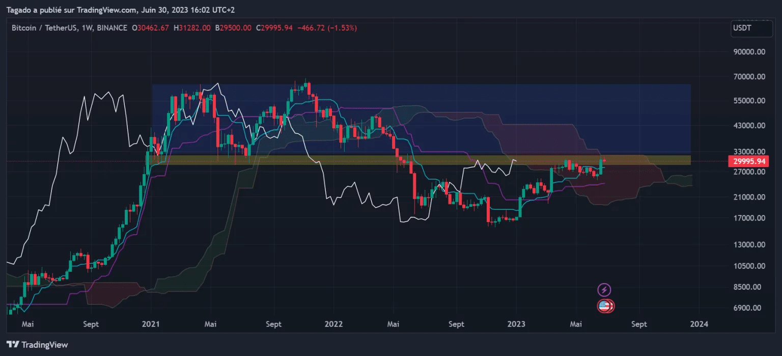Click the 90000.00 price axis label
Image resolution: width=782 pixels, height=356 pixels.
[x=749, y=52]
